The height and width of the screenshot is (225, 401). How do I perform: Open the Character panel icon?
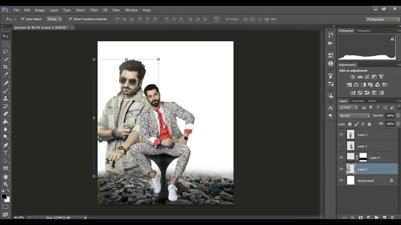(x=331, y=108)
